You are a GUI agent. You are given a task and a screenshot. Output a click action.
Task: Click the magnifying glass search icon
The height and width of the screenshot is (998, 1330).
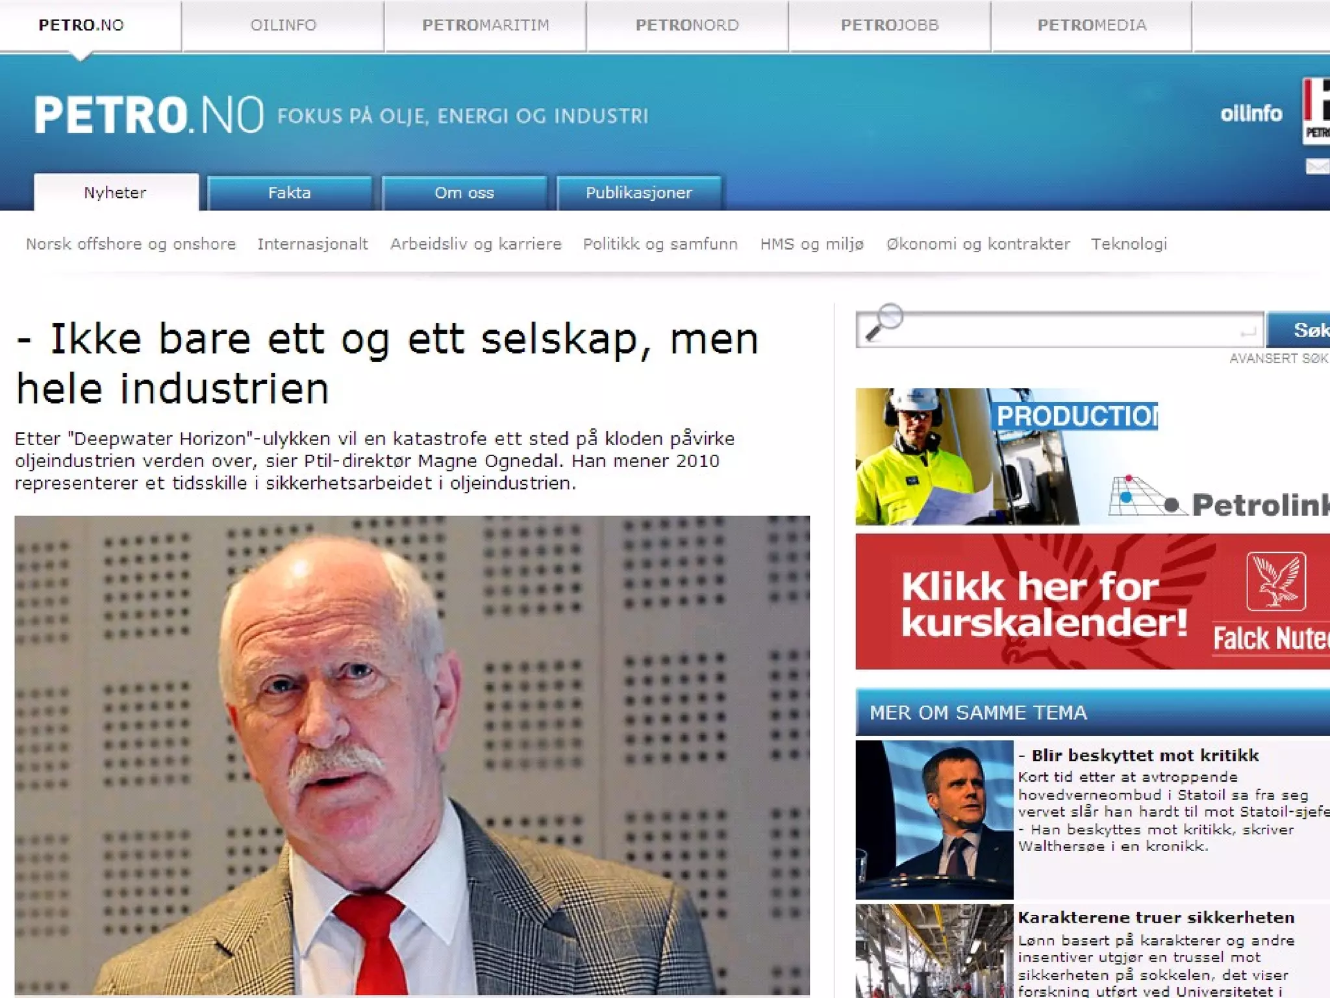point(884,322)
